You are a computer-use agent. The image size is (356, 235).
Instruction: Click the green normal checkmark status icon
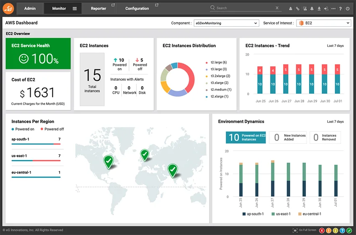[x=349, y=230]
